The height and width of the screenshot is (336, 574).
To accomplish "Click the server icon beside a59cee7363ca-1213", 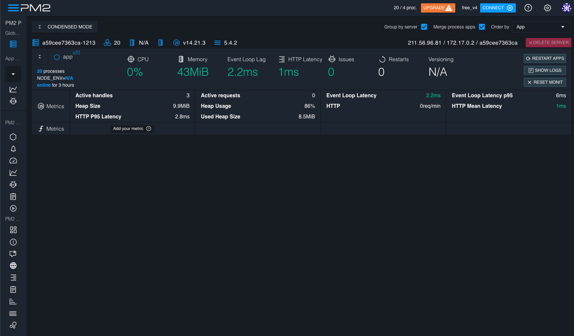I will 36,43.
